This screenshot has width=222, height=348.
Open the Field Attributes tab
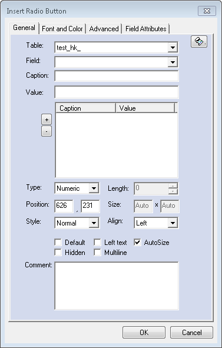[146, 29]
